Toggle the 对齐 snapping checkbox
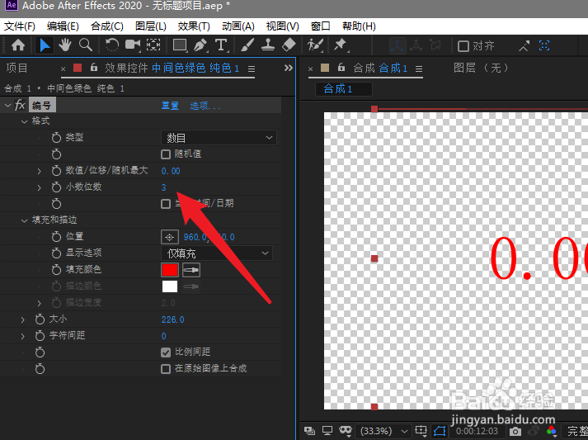The image size is (588, 440). [463, 46]
